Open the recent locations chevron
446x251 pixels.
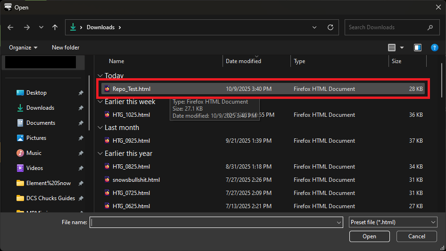(x=41, y=27)
